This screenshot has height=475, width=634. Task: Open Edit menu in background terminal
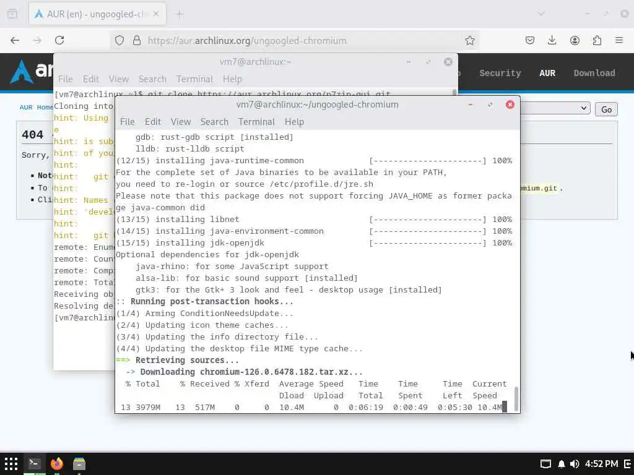(x=91, y=79)
